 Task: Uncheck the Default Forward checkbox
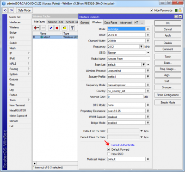(109, 149)
